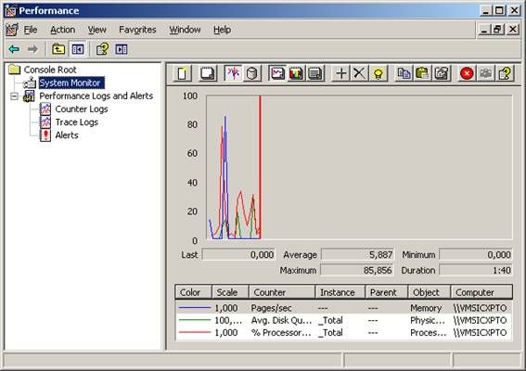This screenshot has width=526, height=371.
Task: Click the green color line for Avg. Disk
Action: [x=195, y=320]
